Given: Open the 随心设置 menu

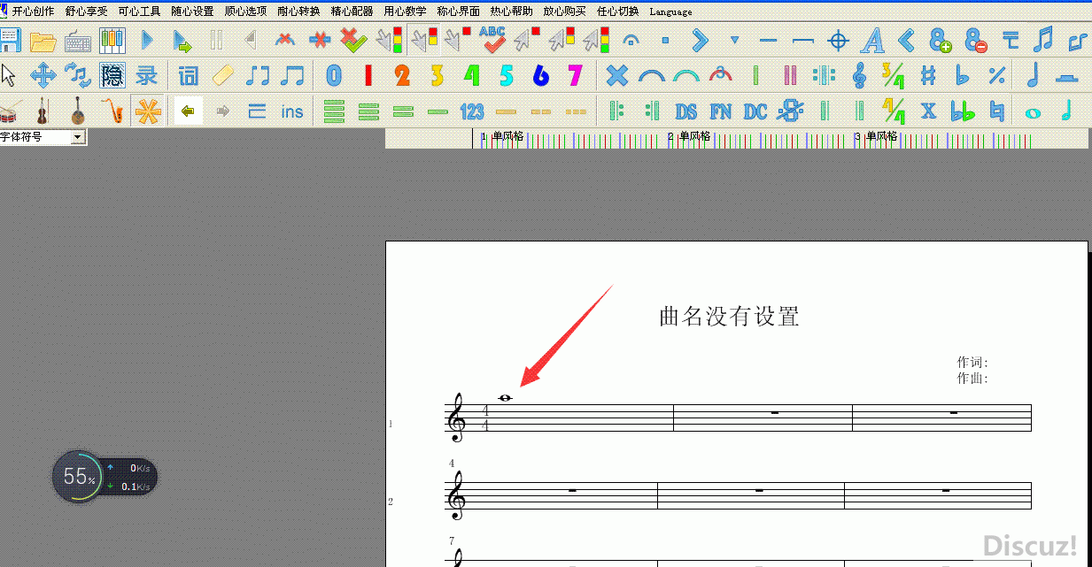Looking at the screenshot, I should [192, 11].
